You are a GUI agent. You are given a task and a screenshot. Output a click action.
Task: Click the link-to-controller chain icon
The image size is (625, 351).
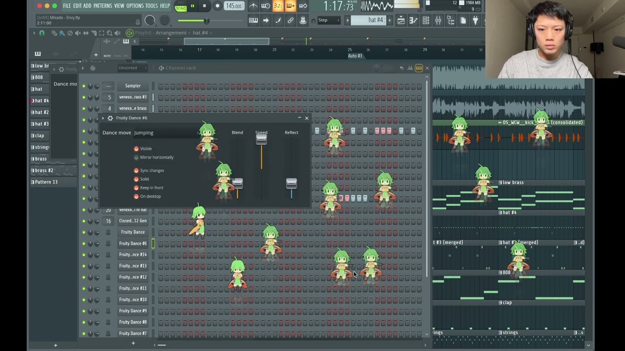point(291,20)
